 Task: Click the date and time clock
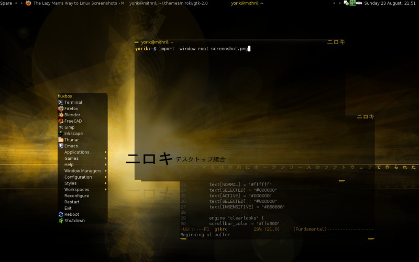390,3
